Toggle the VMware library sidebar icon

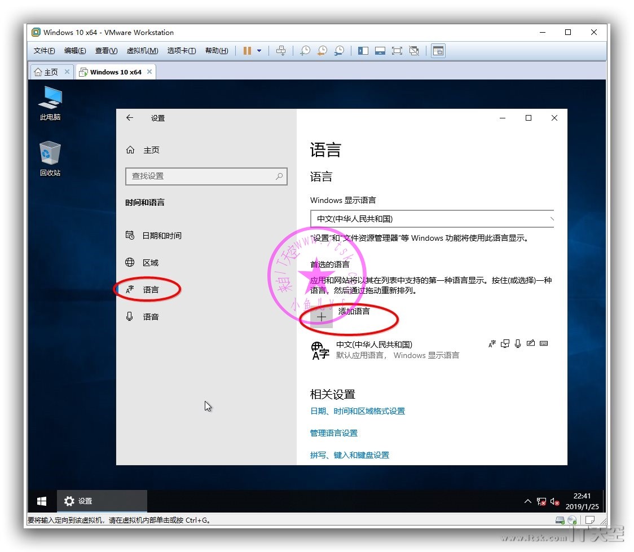[x=363, y=51]
